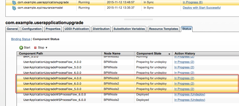
Task: Click the com.example.userapplicationupgrade application icon
Action: [14, 2]
